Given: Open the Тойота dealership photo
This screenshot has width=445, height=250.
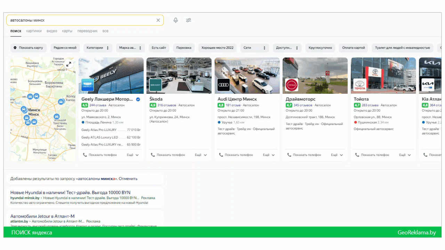Looking at the screenshot, I should (x=383, y=75).
